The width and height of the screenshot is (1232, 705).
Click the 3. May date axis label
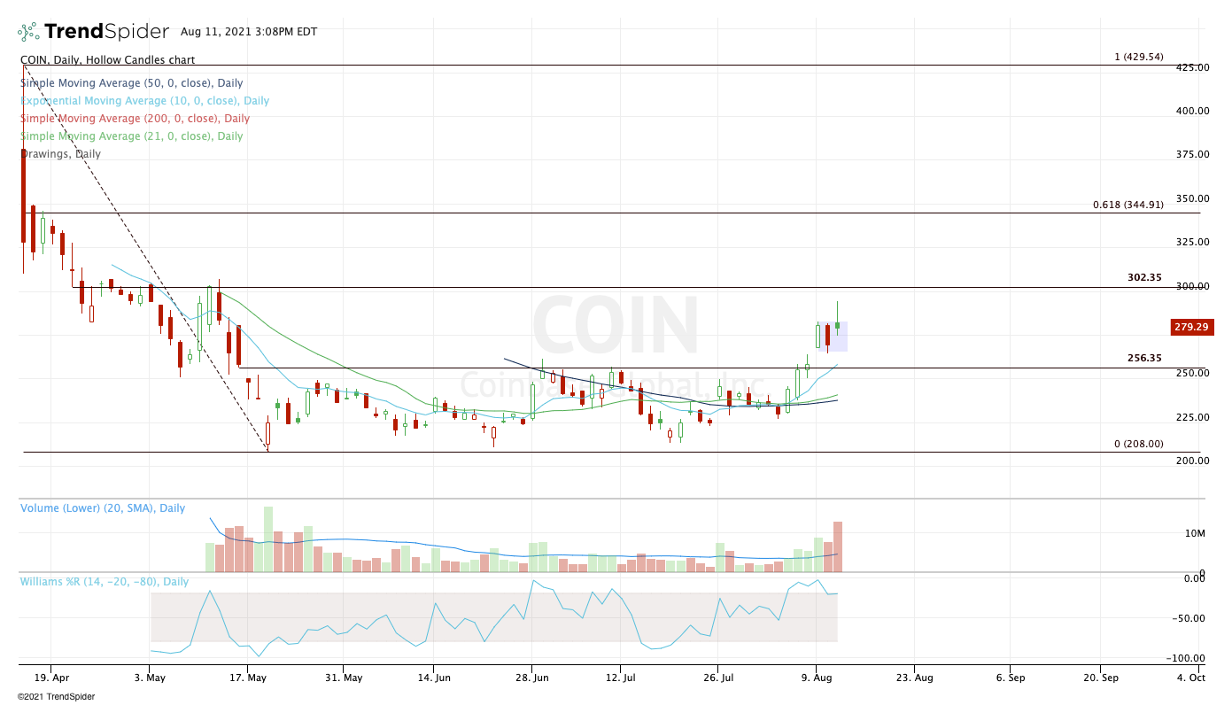click(150, 678)
